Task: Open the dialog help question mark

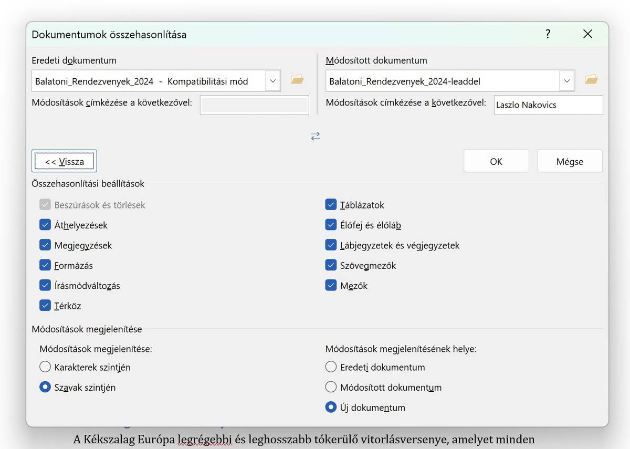Action: coord(548,34)
